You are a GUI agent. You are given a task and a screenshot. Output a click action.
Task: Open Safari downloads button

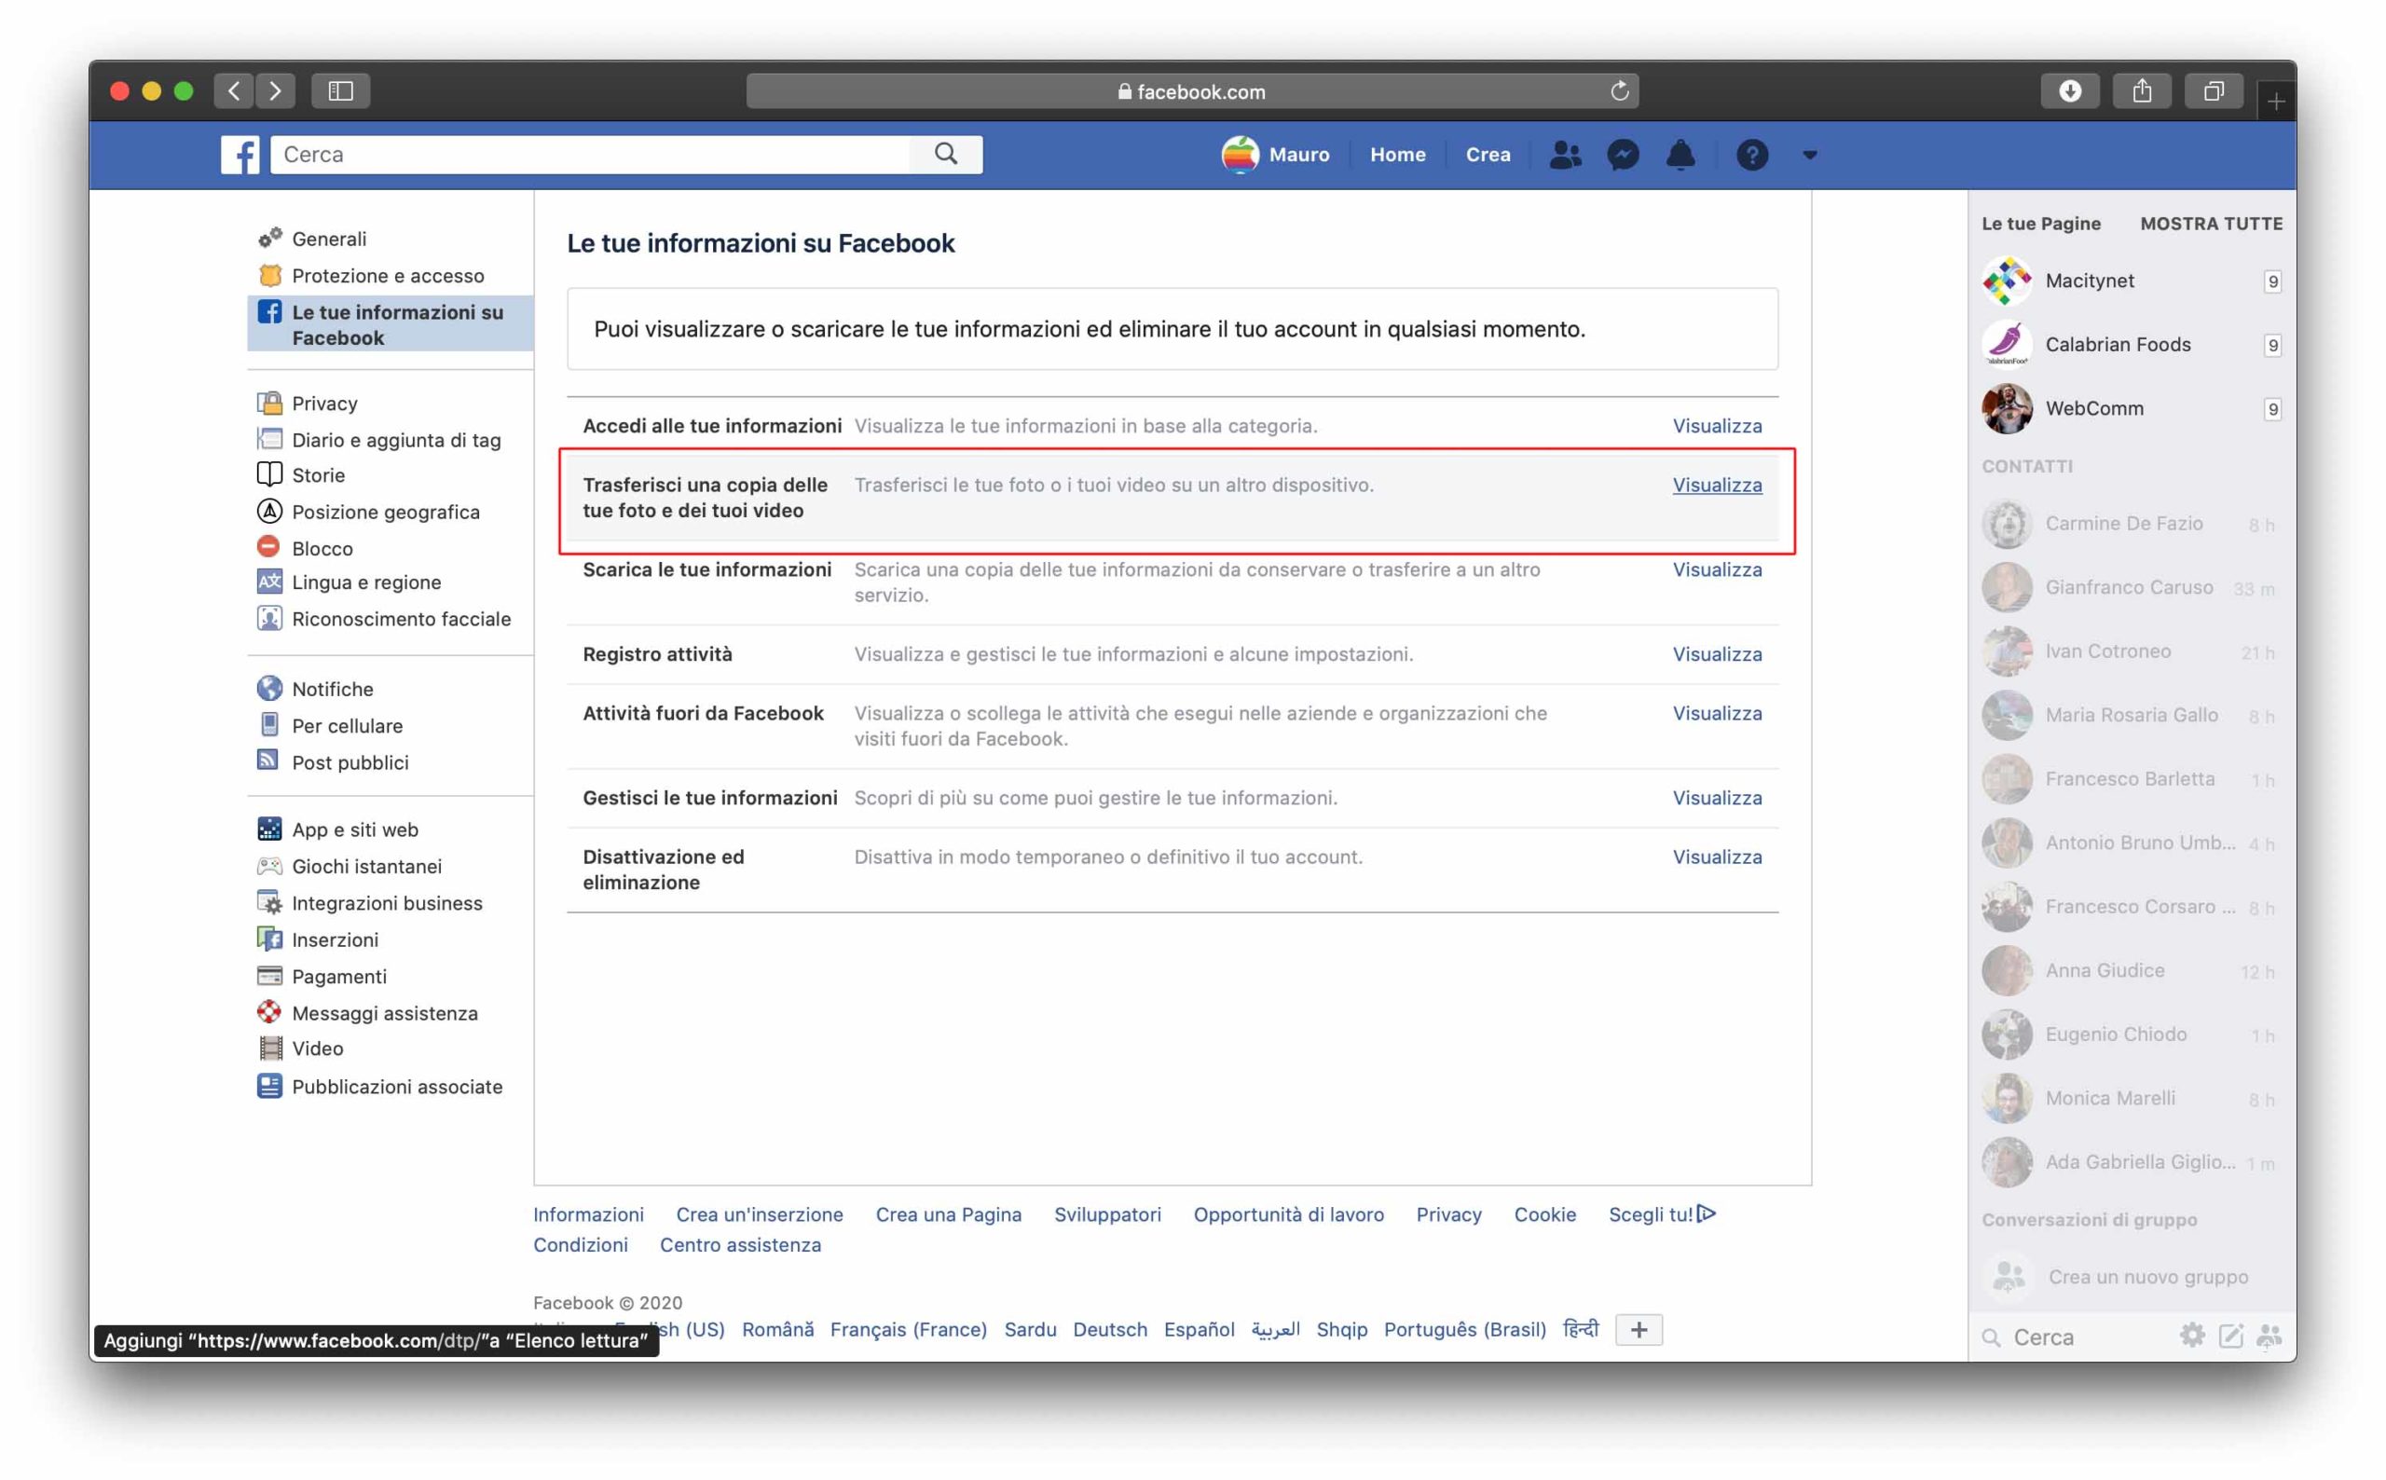tap(2069, 91)
